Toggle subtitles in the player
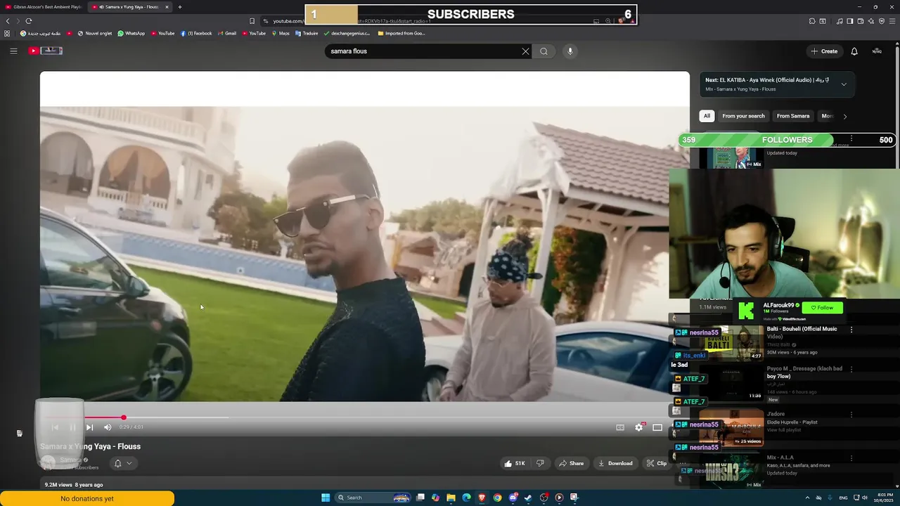Image resolution: width=900 pixels, height=506 pixels. 620,427
